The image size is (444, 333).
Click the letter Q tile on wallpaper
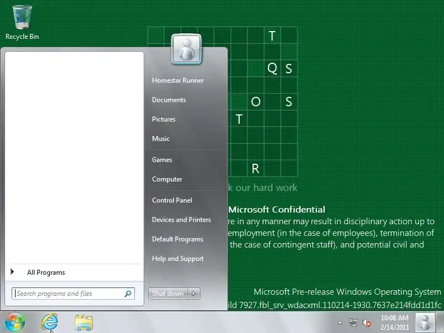(272, 68)
